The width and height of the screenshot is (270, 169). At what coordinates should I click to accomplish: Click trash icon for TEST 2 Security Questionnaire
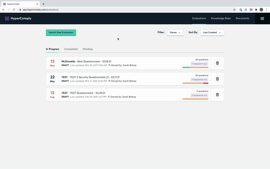217,79
